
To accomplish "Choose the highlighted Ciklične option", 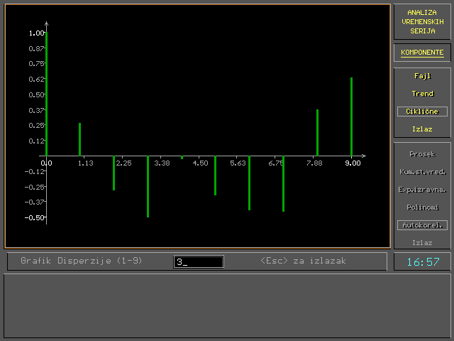I will (x=422, y=112).
